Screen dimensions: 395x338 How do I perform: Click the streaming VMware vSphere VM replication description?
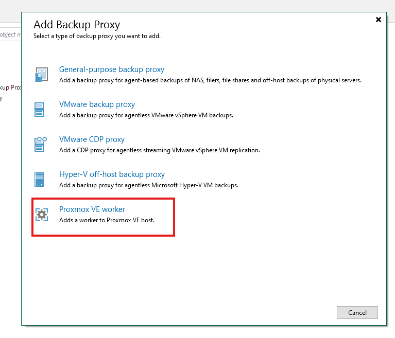(x=160, y=150)
